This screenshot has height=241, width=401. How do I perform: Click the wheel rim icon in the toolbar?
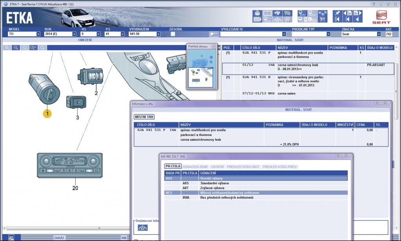tap(287, 19)
